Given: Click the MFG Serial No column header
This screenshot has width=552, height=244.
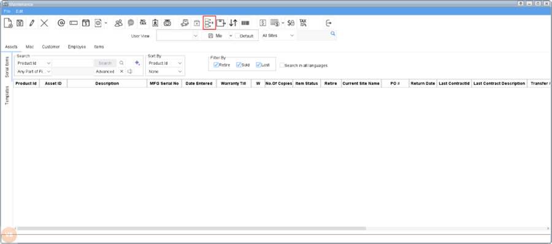Looking at the screenshot, I should pyautogui.click(x=164, y=84).
